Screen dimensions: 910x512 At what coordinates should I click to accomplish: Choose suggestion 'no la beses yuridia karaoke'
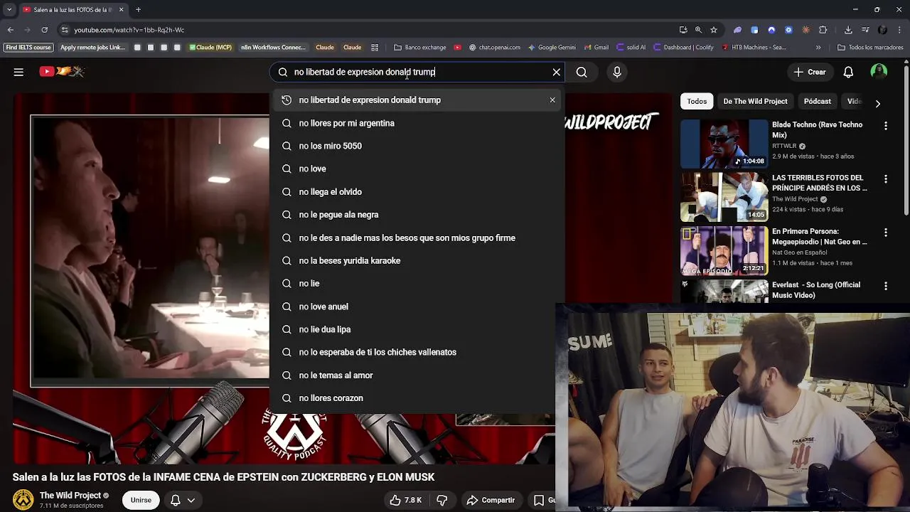(x=416, y=260)
